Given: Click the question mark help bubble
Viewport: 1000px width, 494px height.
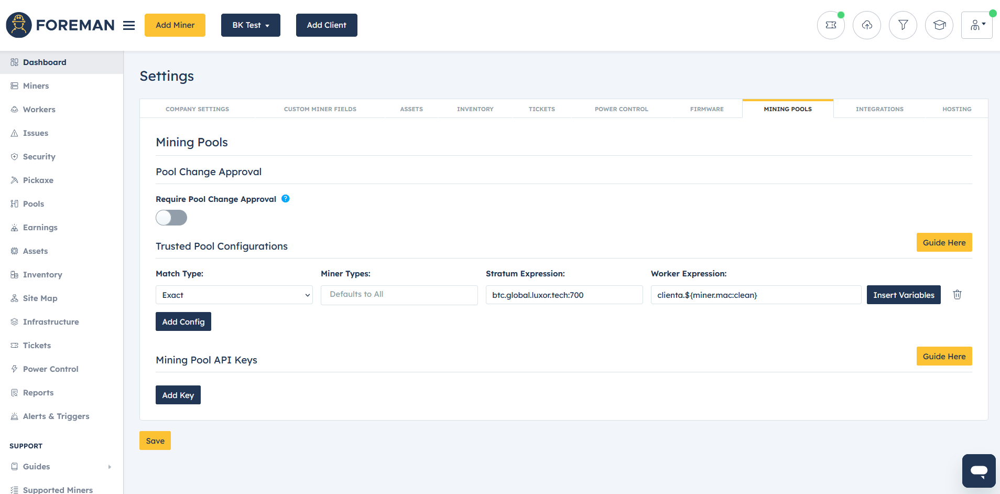Looking at the screenshot, I should click(x=286, y=199).
